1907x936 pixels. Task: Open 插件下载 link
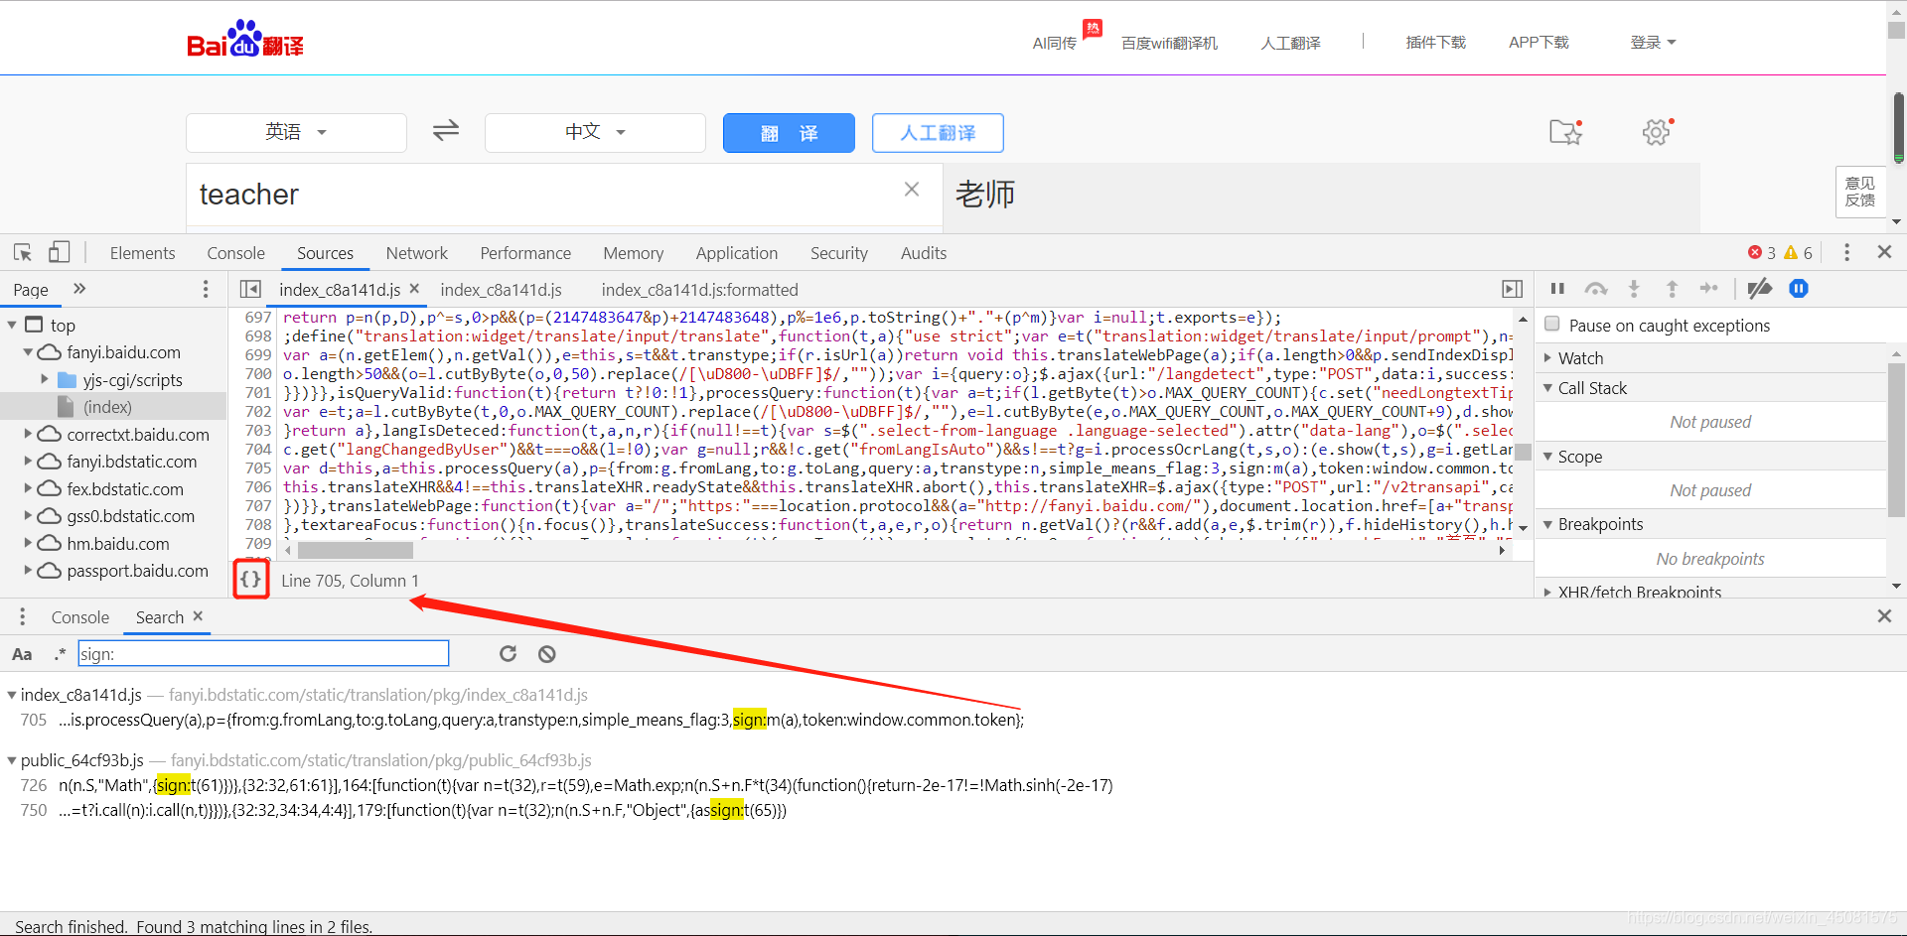coord(1436,42)
